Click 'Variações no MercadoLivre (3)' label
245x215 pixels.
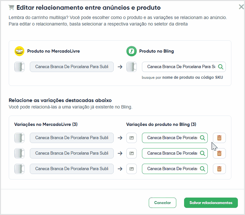[46, 124]
